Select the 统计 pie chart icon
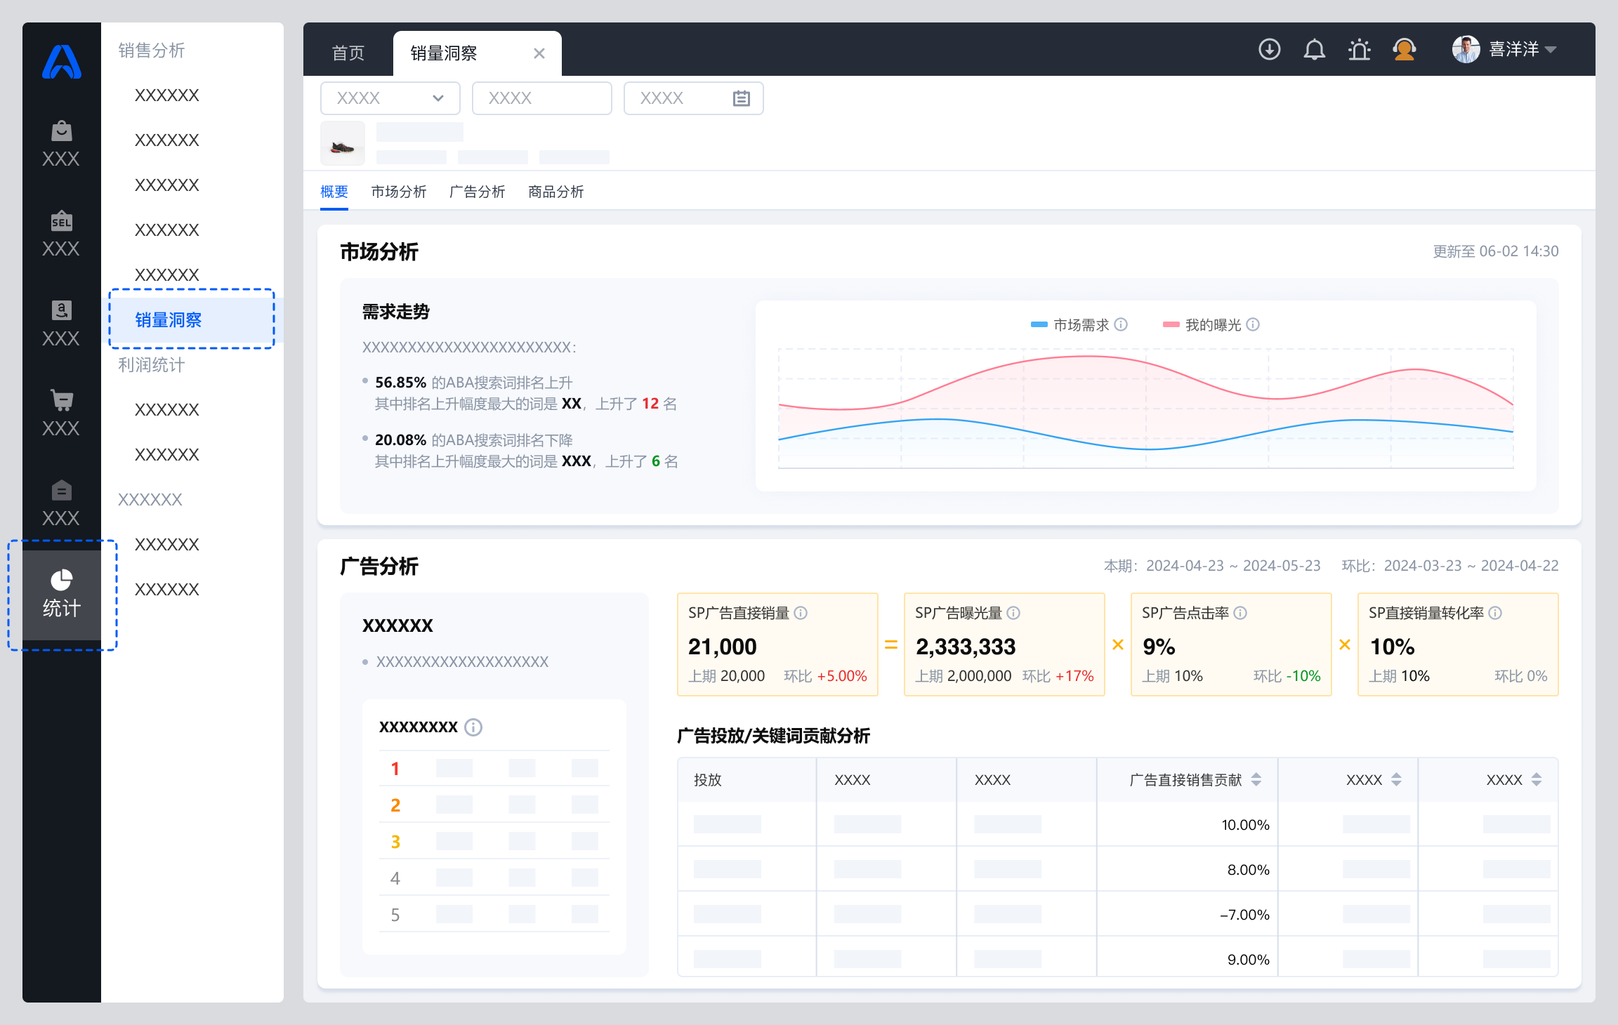Screen dimensions: 1618x1025 (62, 580)
